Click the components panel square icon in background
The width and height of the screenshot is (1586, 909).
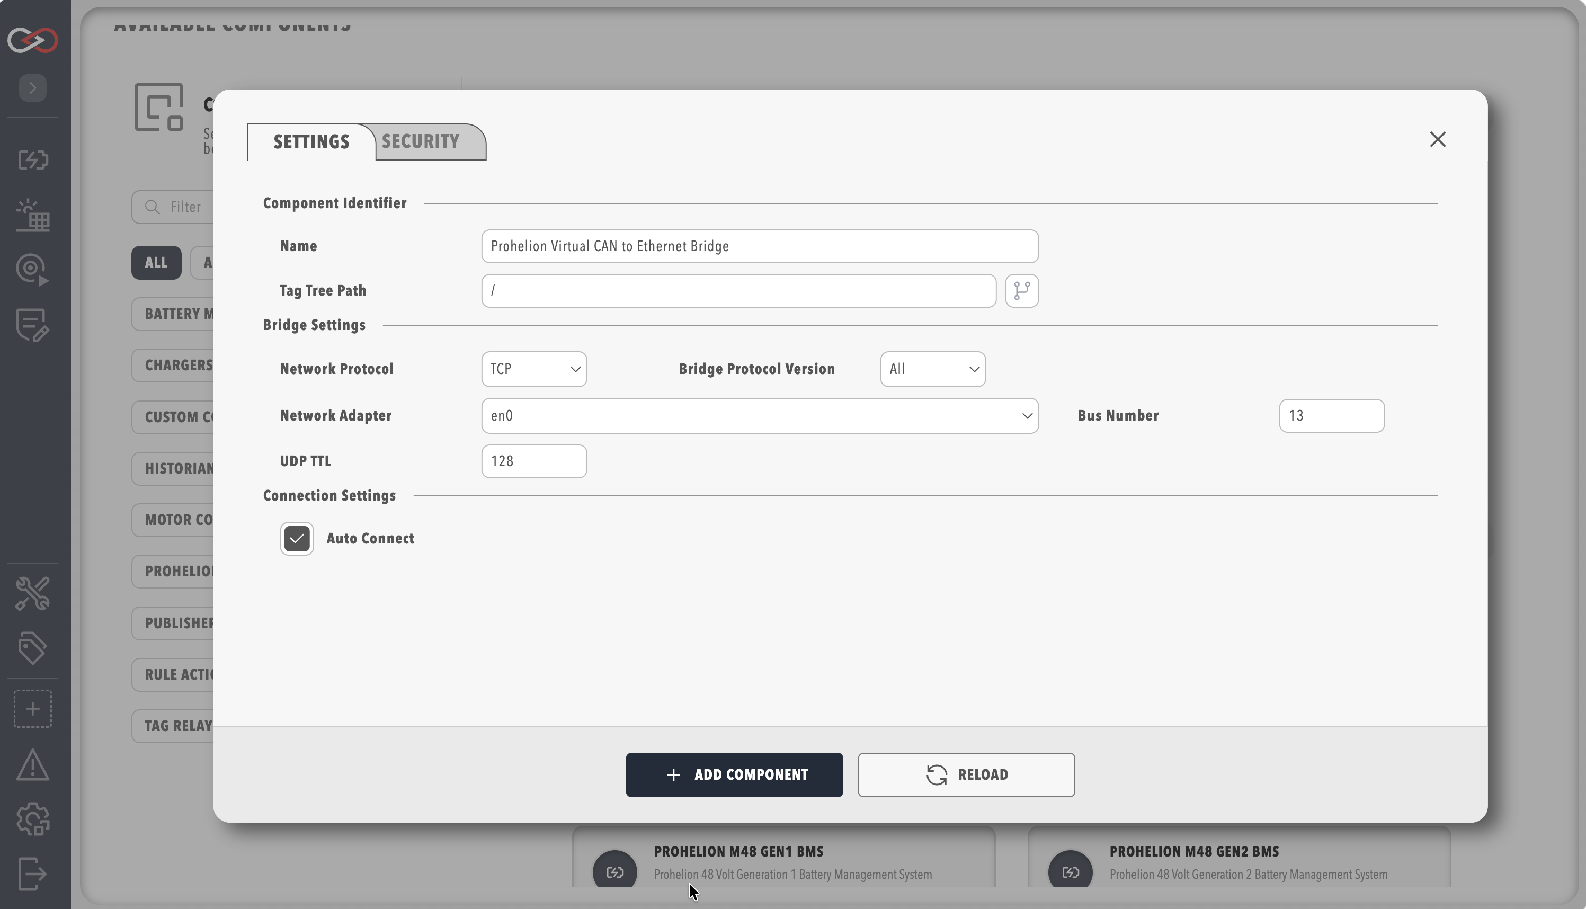point(159,108)
